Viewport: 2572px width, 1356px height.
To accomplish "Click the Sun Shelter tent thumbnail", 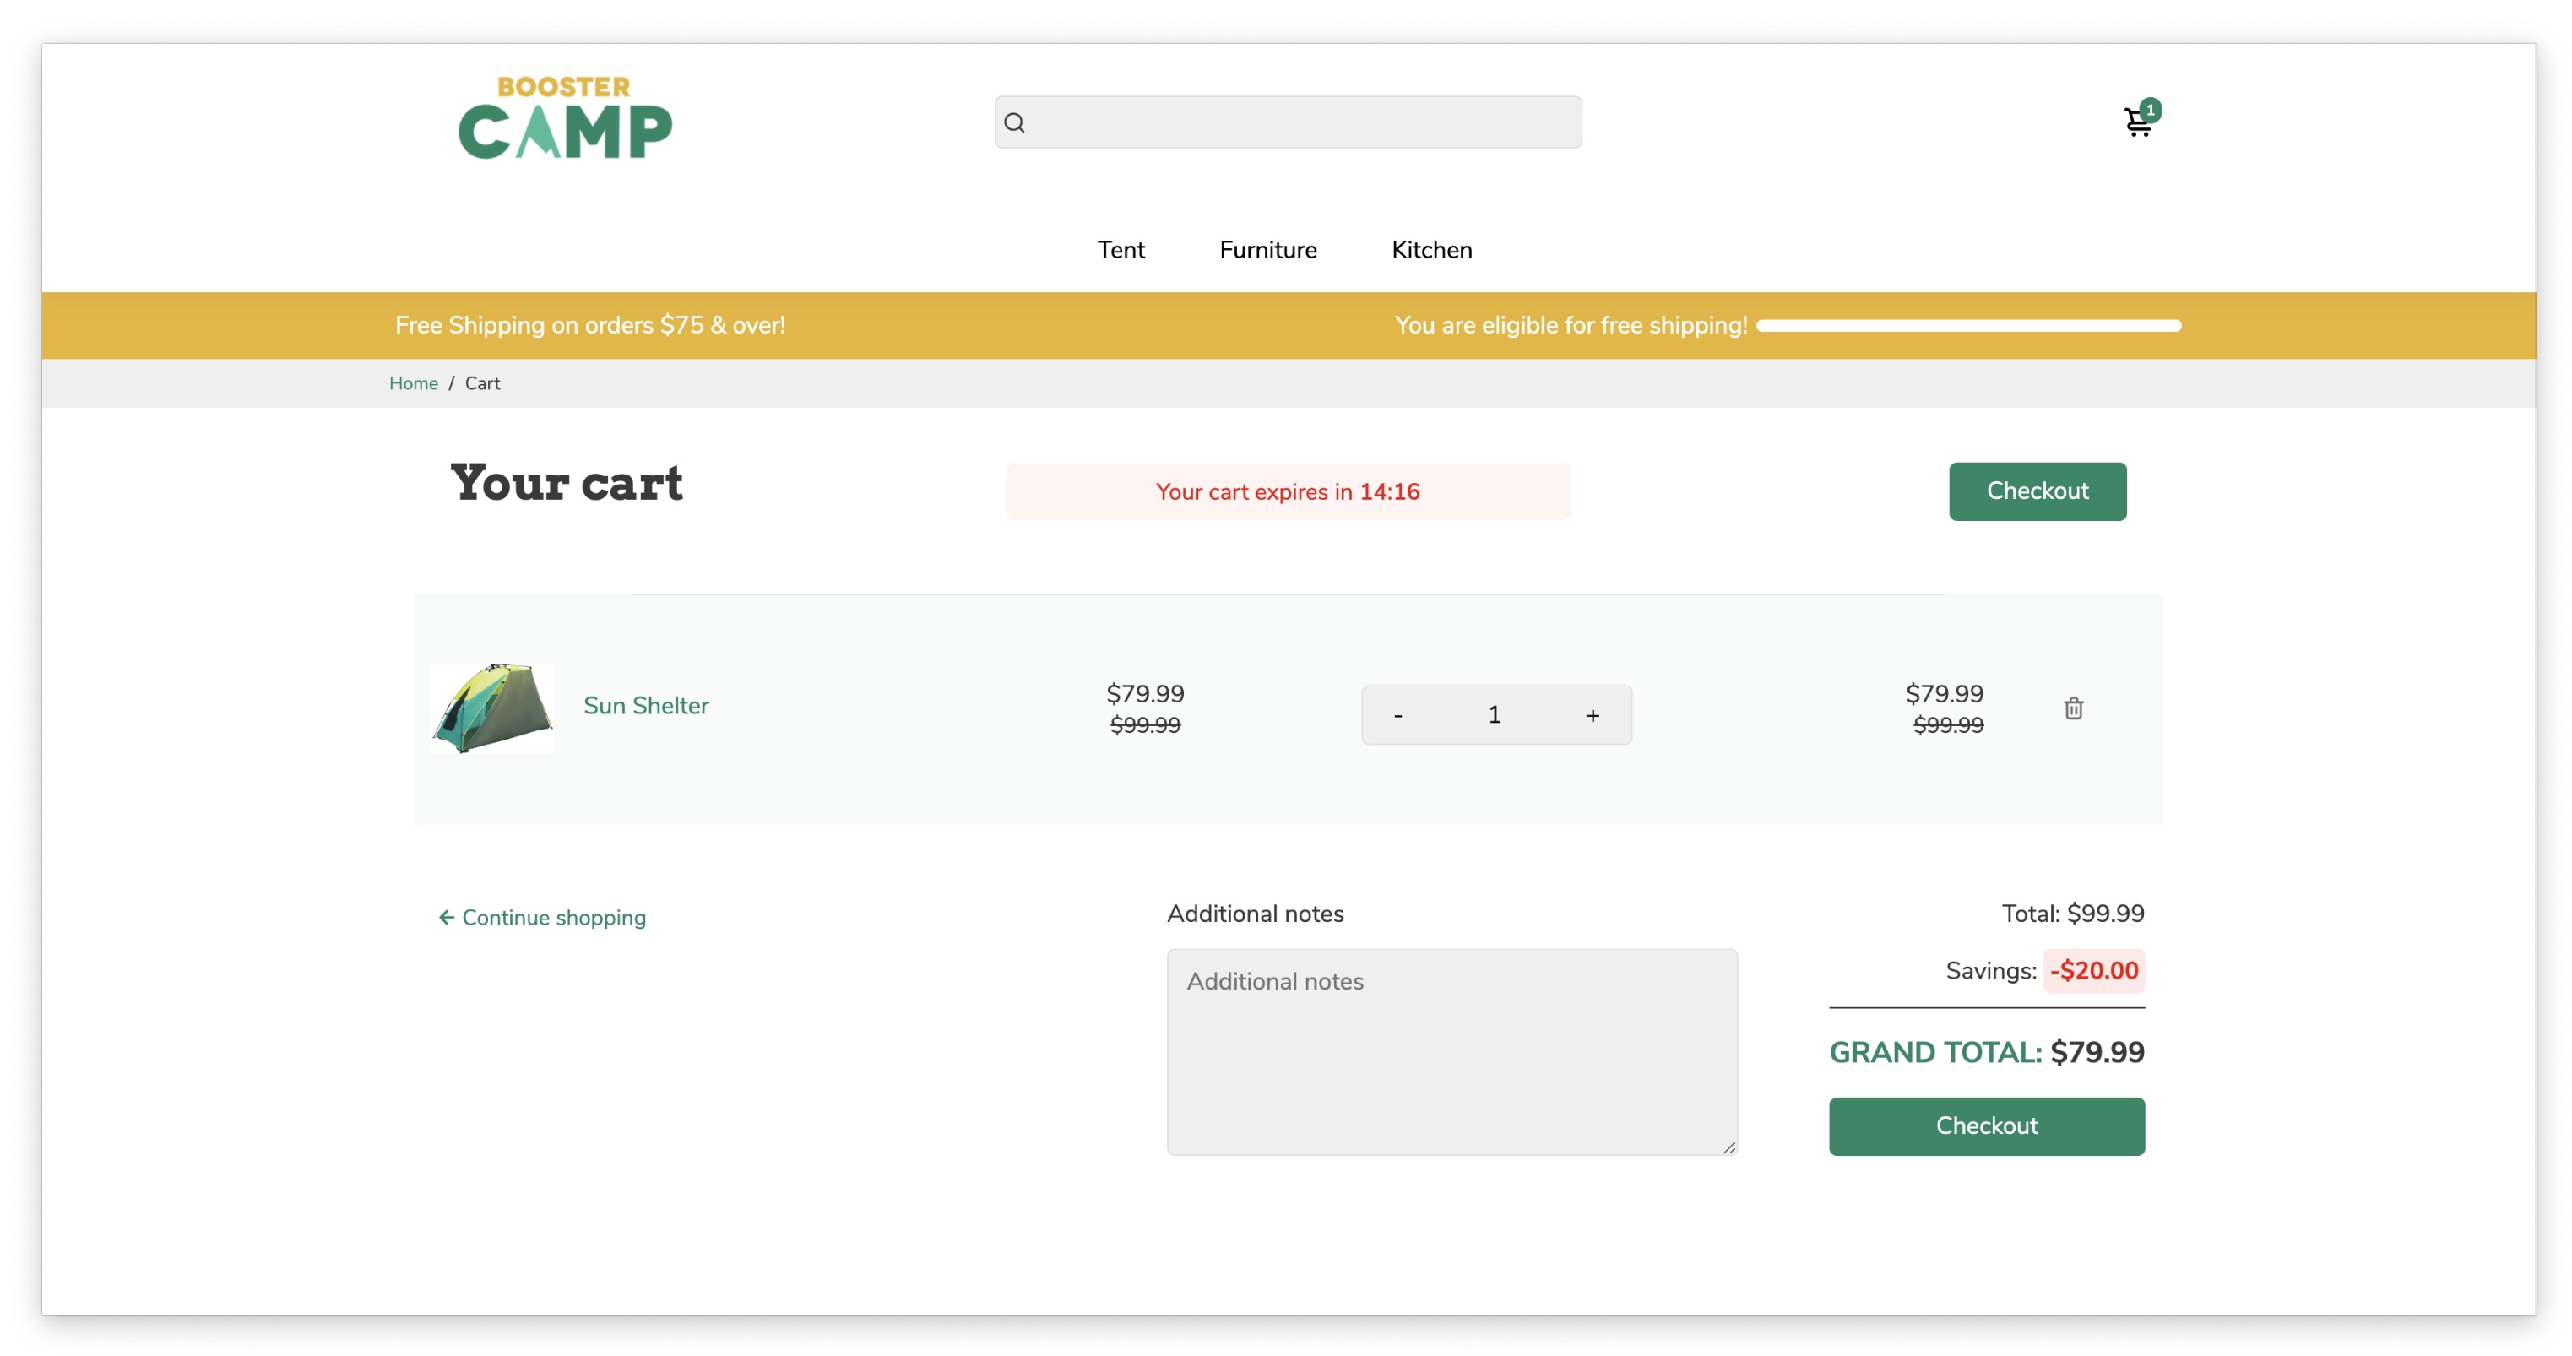I will click(x=492, y=708).
